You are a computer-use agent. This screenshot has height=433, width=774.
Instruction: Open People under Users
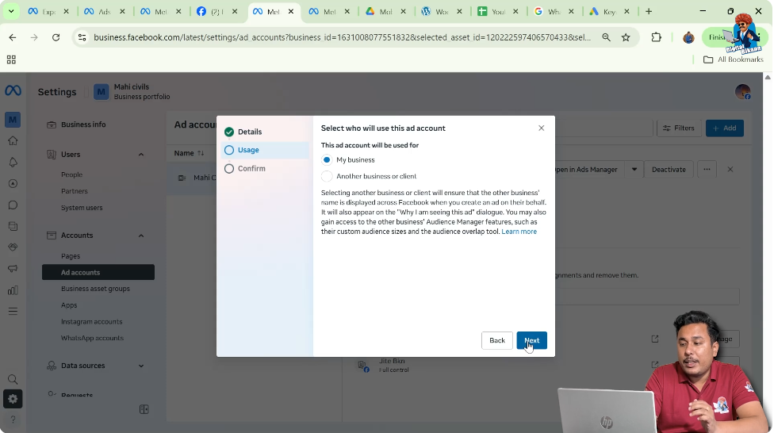(x=71, y=174)
